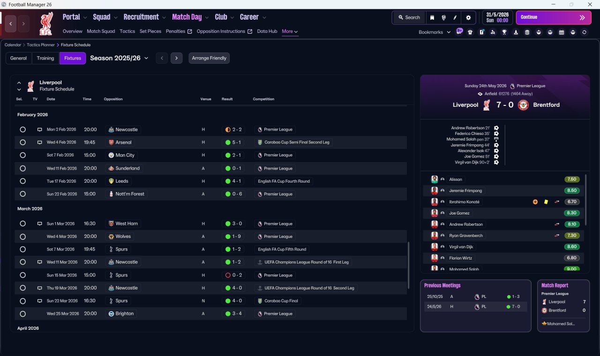The width and height of the screenshot is (600, 356).
Task: Click the purple Continue button
Action: [554, 17]
